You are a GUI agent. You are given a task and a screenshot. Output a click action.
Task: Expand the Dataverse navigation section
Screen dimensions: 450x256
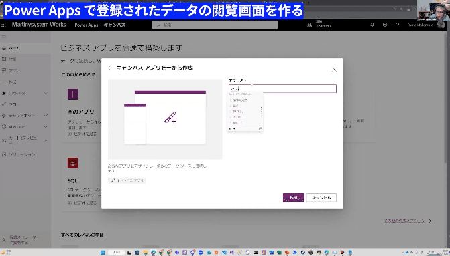[46, 93]
